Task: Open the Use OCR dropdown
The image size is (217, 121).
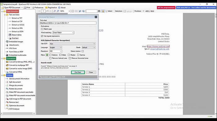Action: [x=72, y=44]
